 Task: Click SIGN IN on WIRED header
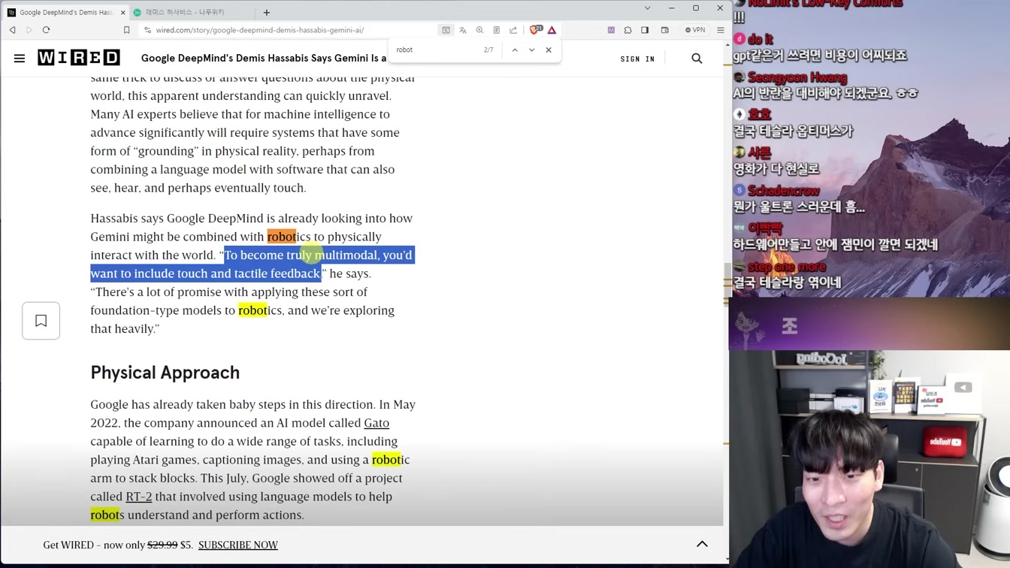pos(637,59)
